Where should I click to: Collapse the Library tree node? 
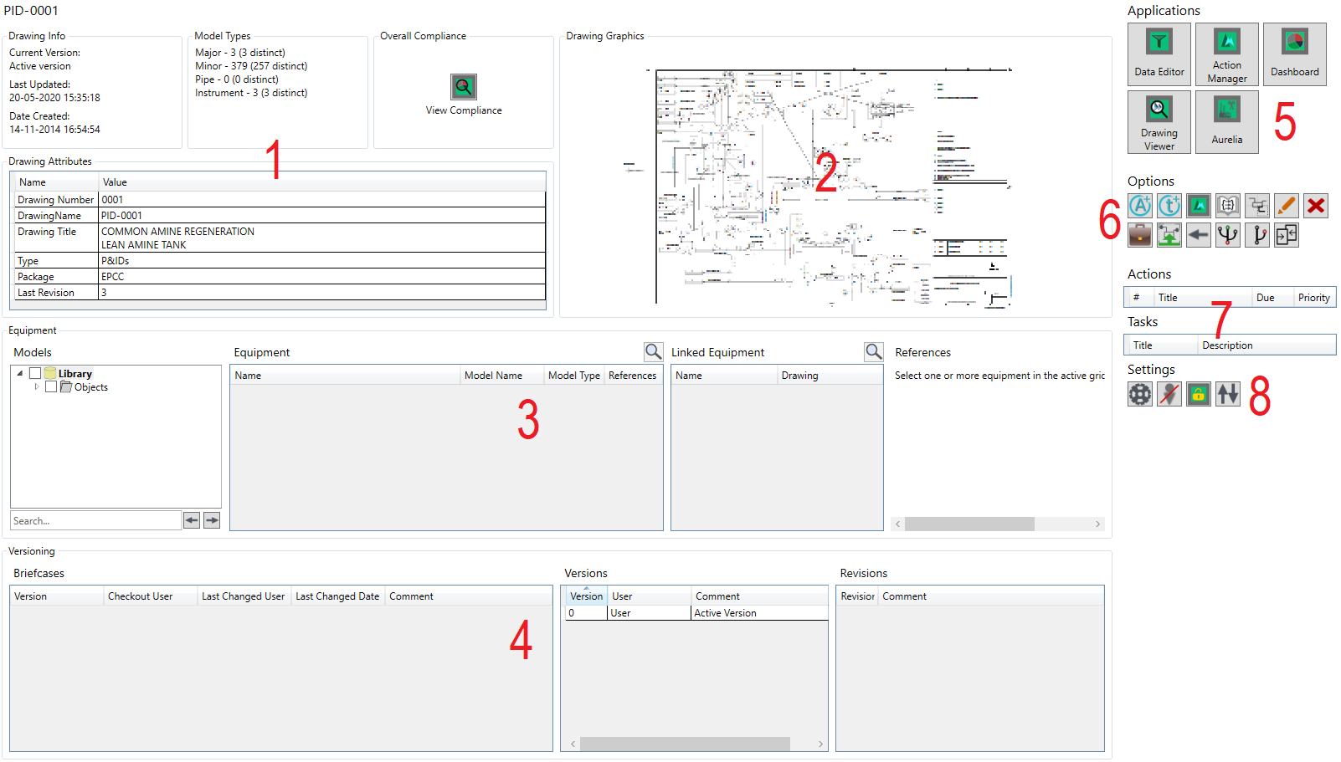pyautogui.click(x=20, y=374)
